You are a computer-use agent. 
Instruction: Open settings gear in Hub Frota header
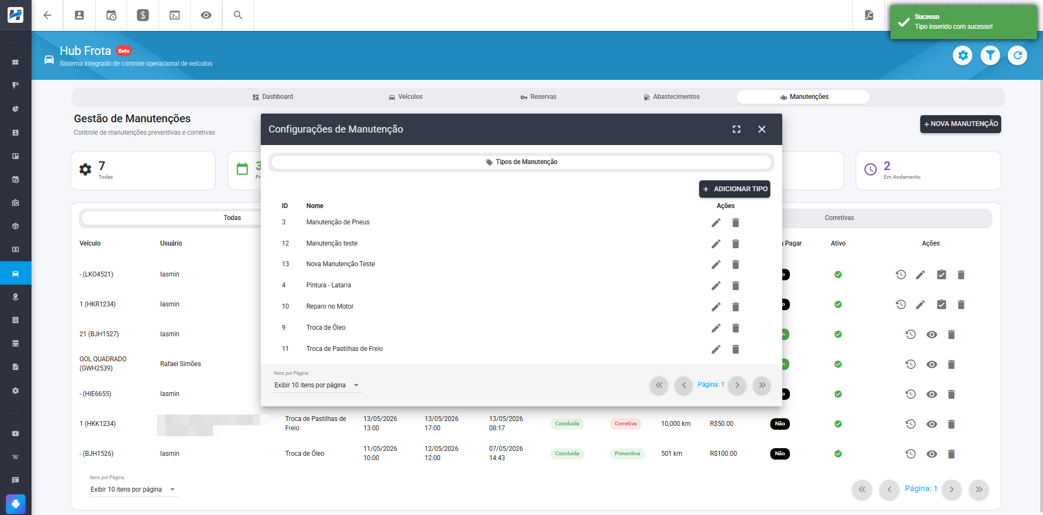click(963, 55)
